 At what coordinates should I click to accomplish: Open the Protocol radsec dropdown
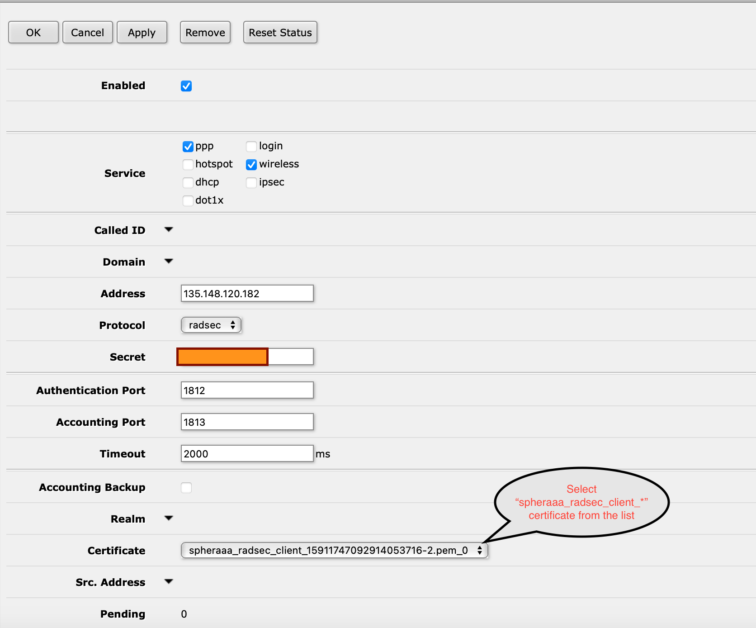pos(211,325)
